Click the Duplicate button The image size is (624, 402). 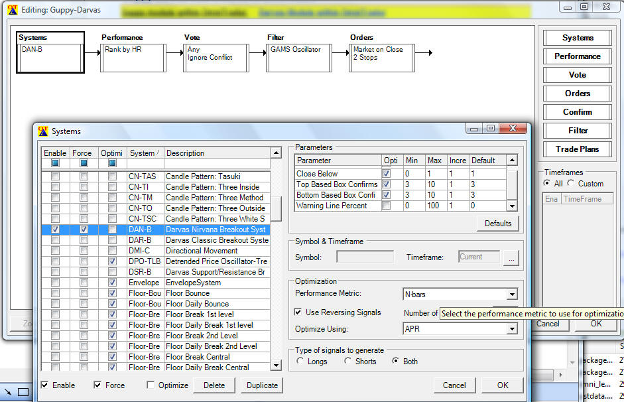point(262,385)
